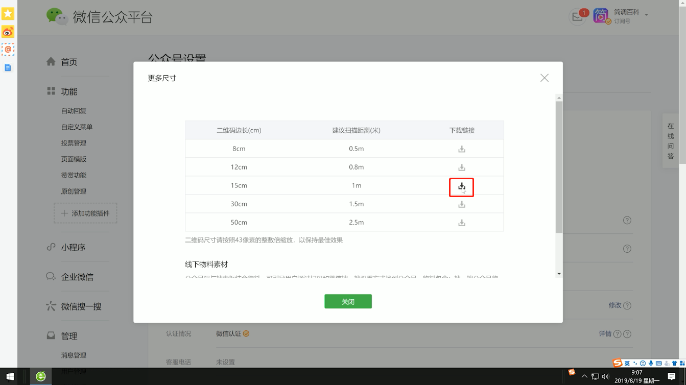Open the notification mail icon

(x=577, y=16)
